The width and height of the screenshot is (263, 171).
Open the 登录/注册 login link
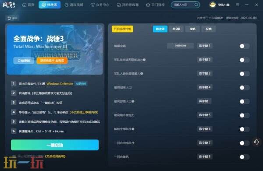(224, 5)
